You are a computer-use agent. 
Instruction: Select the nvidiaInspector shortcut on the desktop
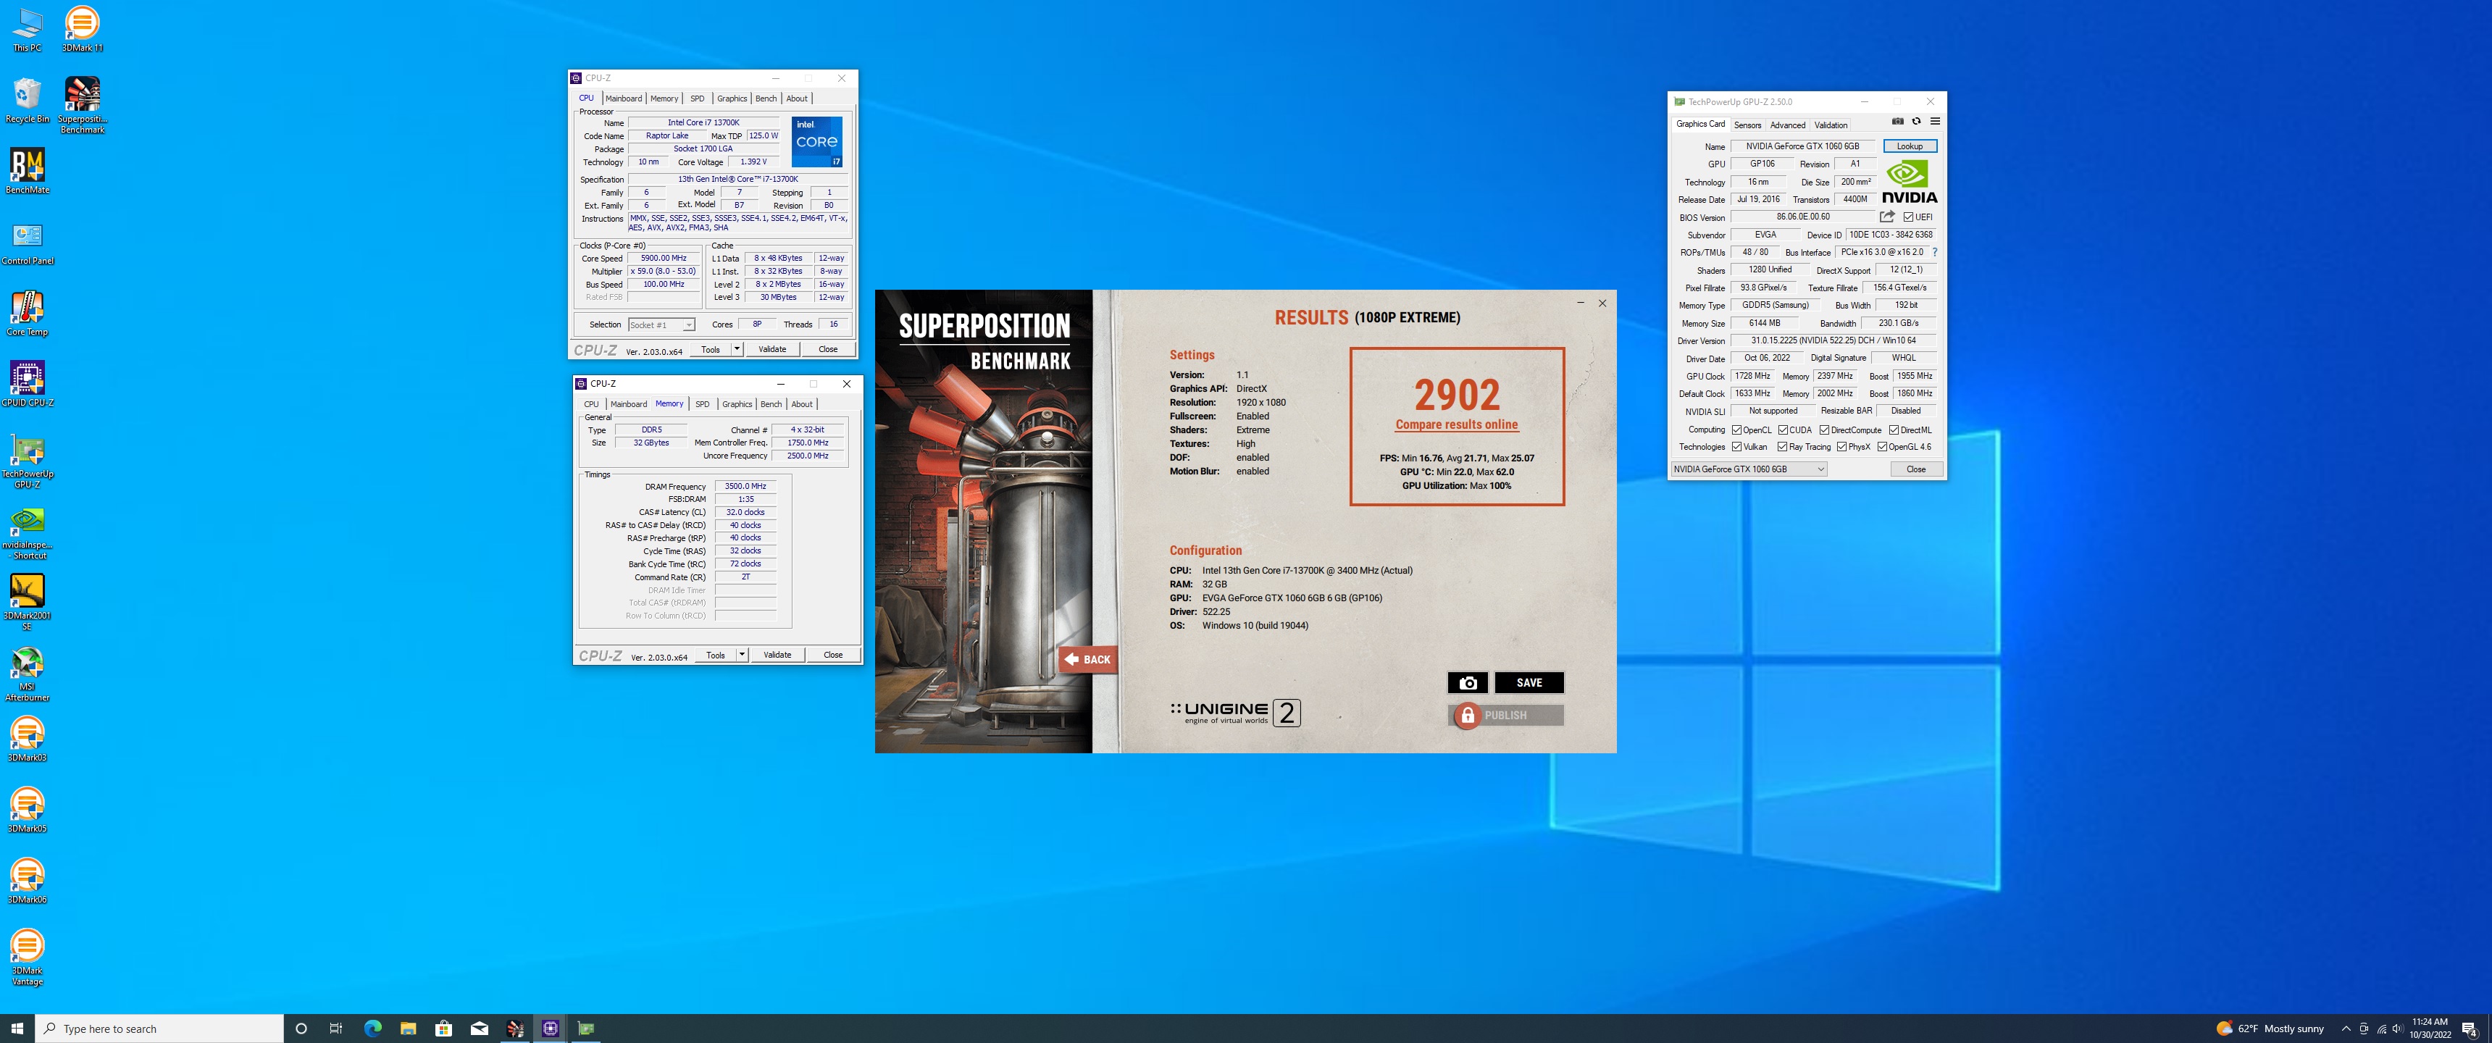tap(27, 532)
